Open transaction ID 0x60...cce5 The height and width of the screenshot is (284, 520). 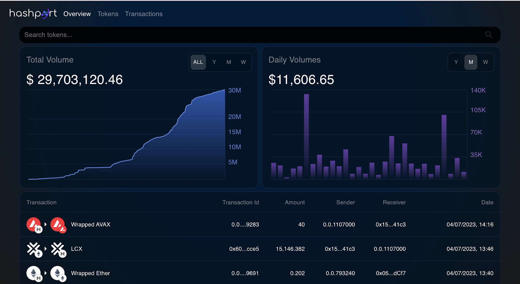pyautogui.click(x=244, y=249)
